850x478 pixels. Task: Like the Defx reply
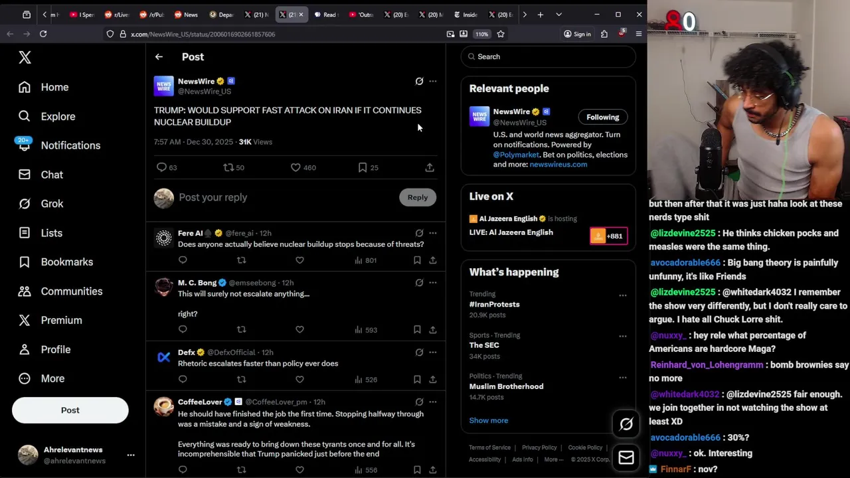pyautogui.click(x=299, y=379)
